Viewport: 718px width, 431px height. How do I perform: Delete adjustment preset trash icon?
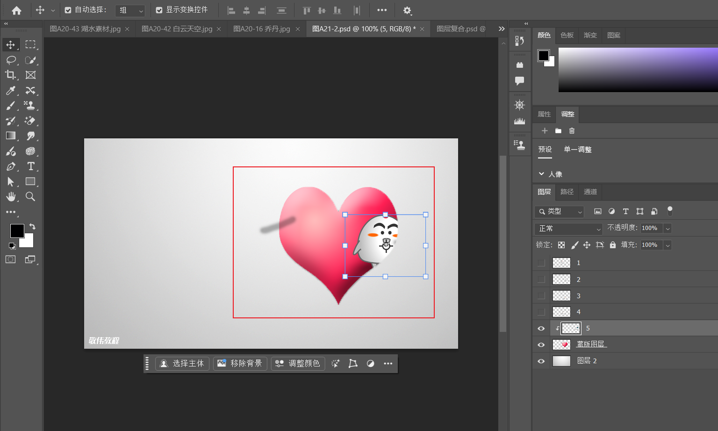tap(572, 131)
